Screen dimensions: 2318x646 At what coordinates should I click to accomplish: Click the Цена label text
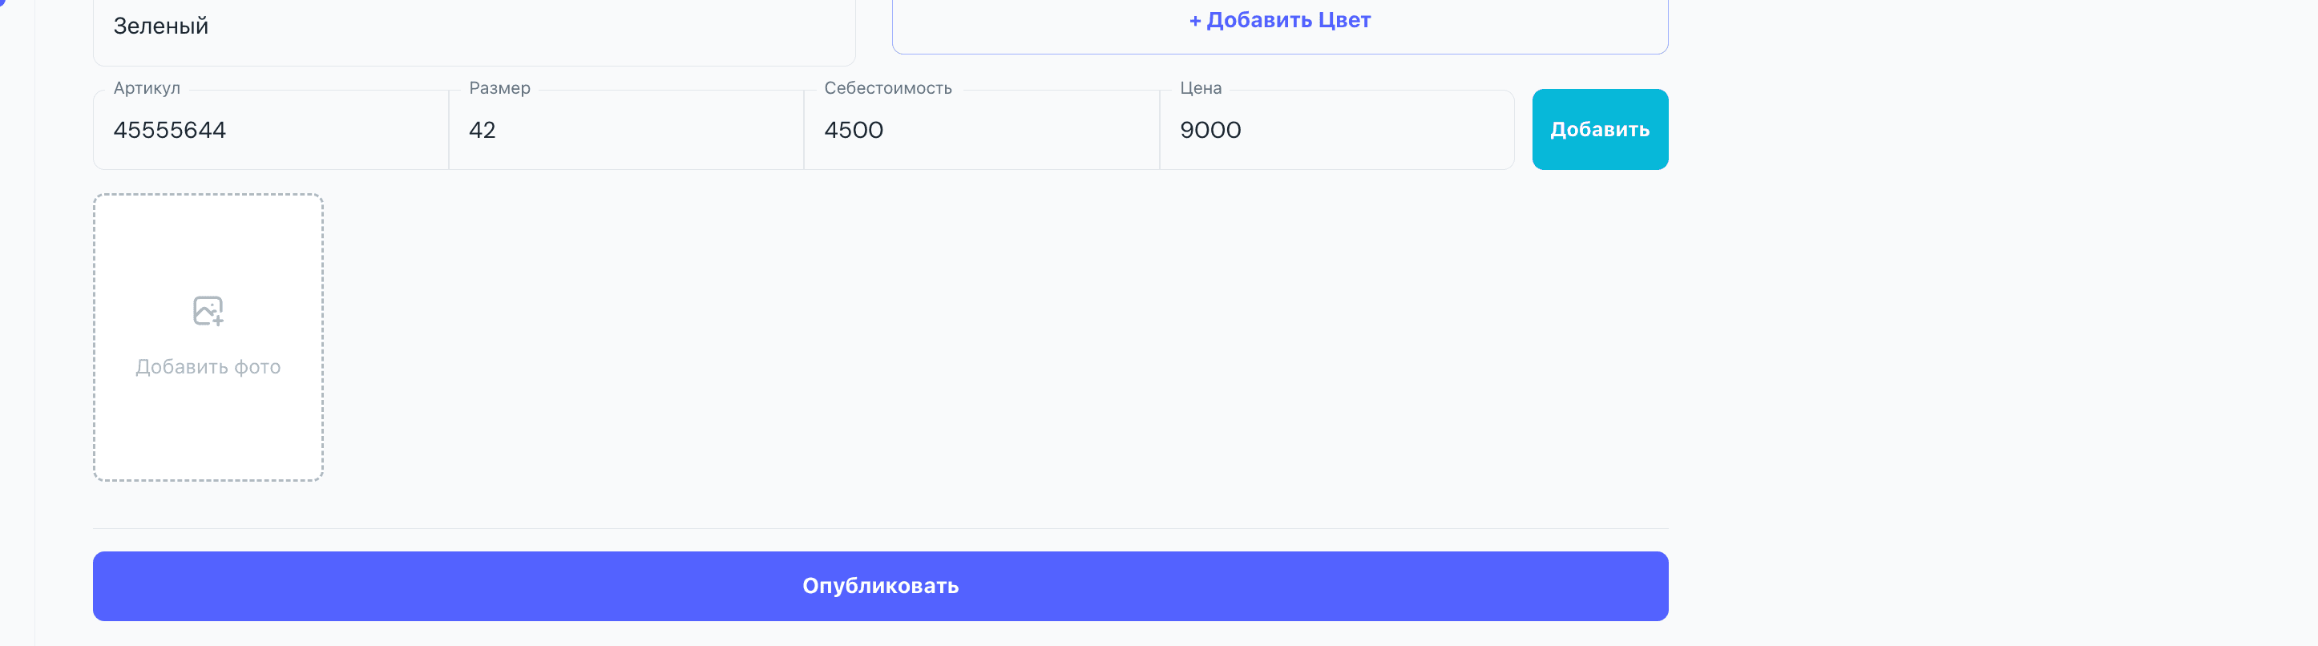point(1201,88)
